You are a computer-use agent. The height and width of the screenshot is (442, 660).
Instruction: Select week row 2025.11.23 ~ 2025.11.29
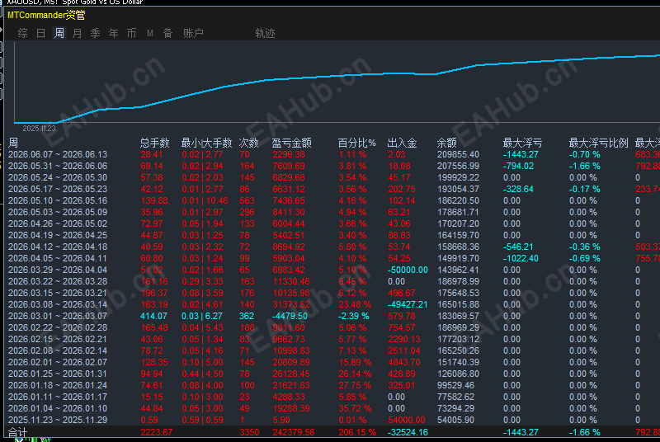point(332,420)
